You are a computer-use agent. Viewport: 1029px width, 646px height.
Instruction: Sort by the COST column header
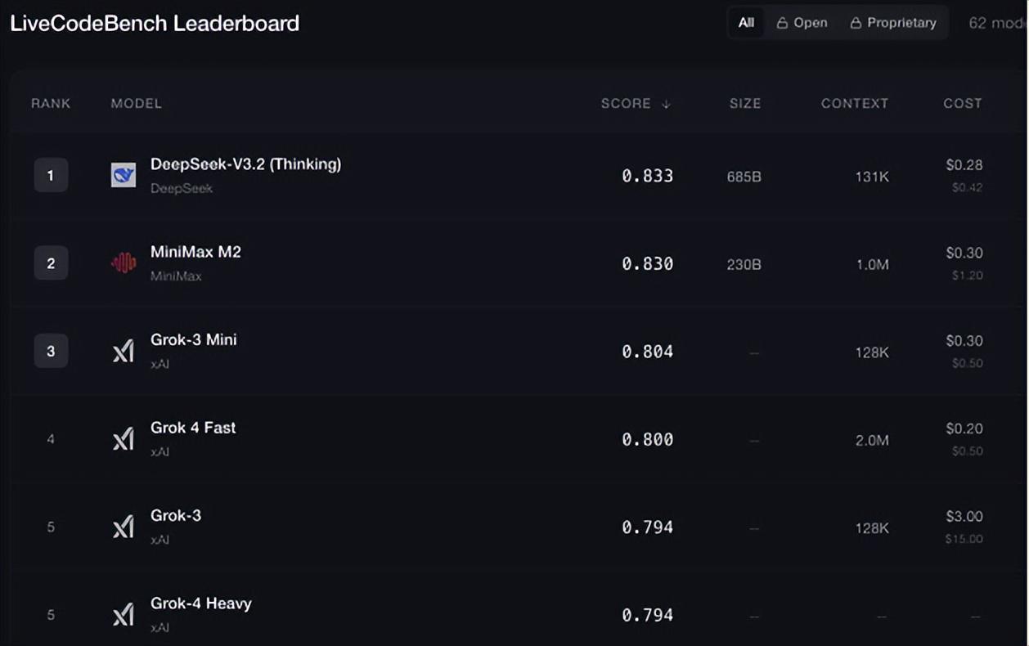pyautogui.click(x=962, y=104)
